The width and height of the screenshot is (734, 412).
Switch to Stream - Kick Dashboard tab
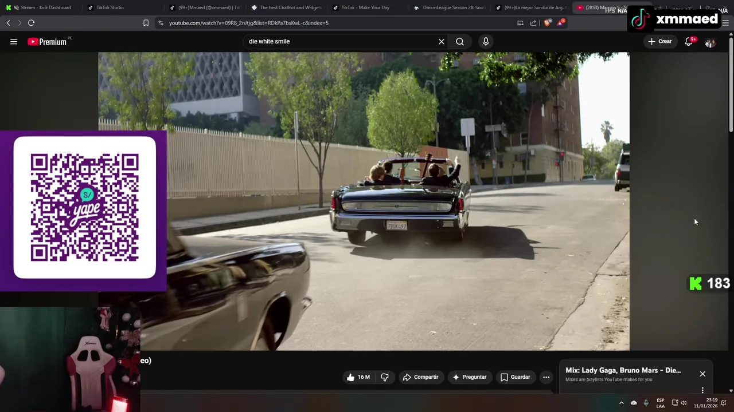point(41,7)
